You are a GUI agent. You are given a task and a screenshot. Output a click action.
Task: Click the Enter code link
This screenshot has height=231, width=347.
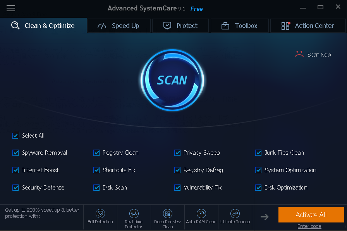tap(309, 226)
